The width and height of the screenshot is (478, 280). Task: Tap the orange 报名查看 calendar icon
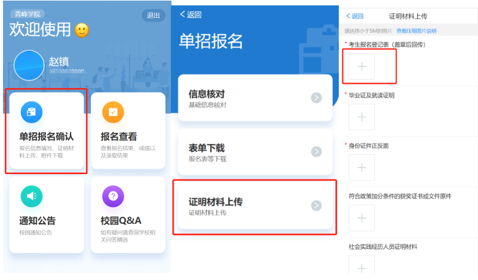pos(113,112)
